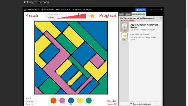This screenshot has height=106, width=188.
Task: Click the Favorite label
Action: coord(78,10)
